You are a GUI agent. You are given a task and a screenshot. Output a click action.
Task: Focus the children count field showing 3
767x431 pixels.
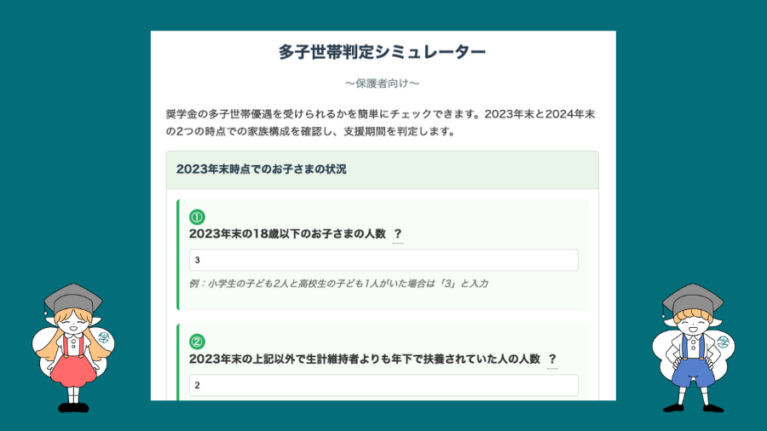pyautogui.click(x=383, y=260)
